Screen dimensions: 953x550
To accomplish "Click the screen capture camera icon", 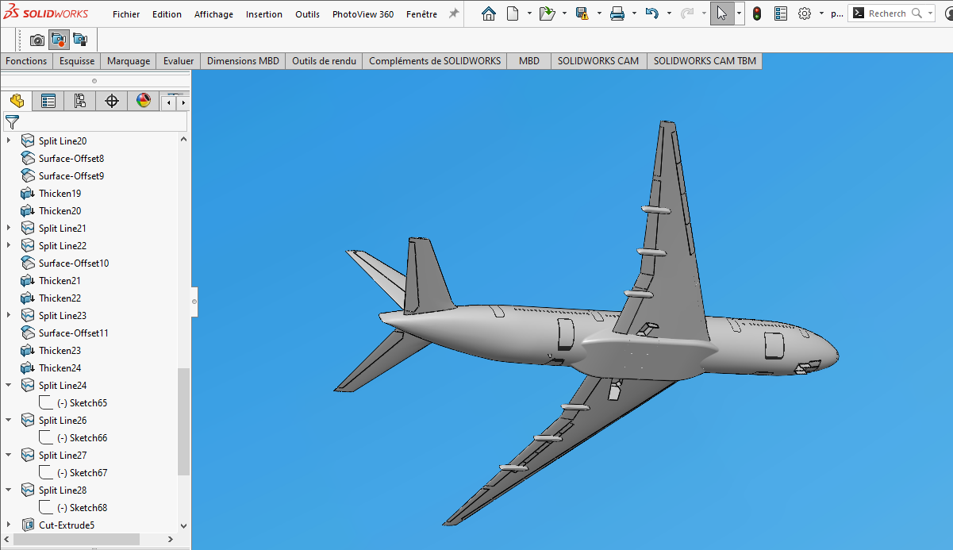I will coord(37,40).
